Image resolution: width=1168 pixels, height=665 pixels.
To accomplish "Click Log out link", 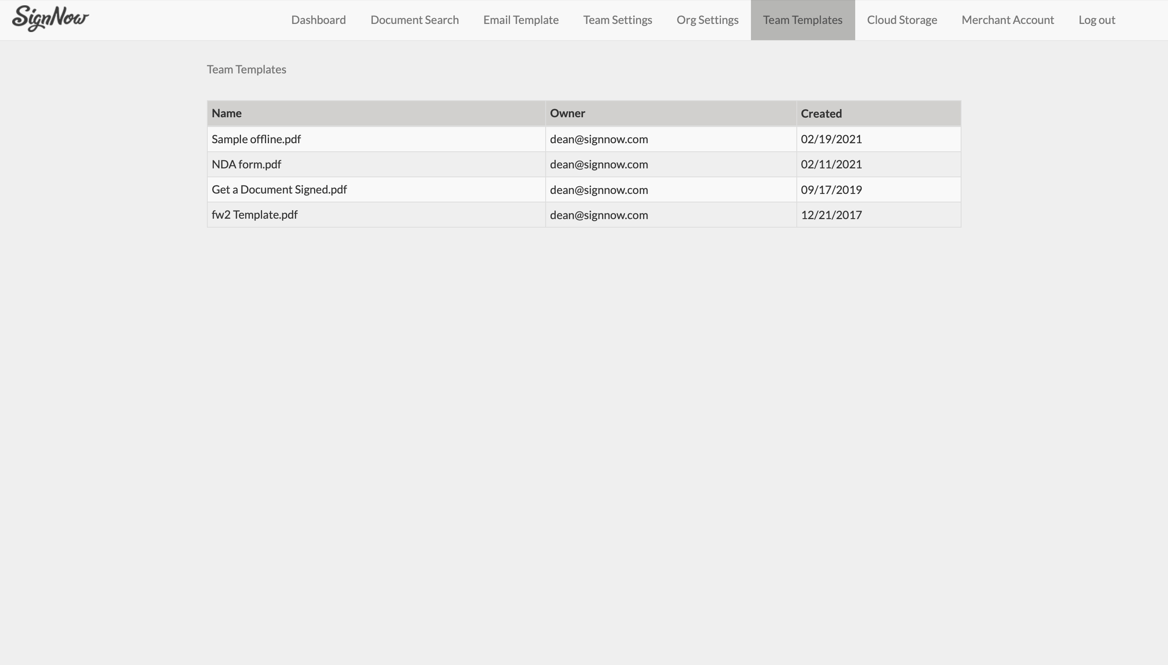I will point(1096,20).
